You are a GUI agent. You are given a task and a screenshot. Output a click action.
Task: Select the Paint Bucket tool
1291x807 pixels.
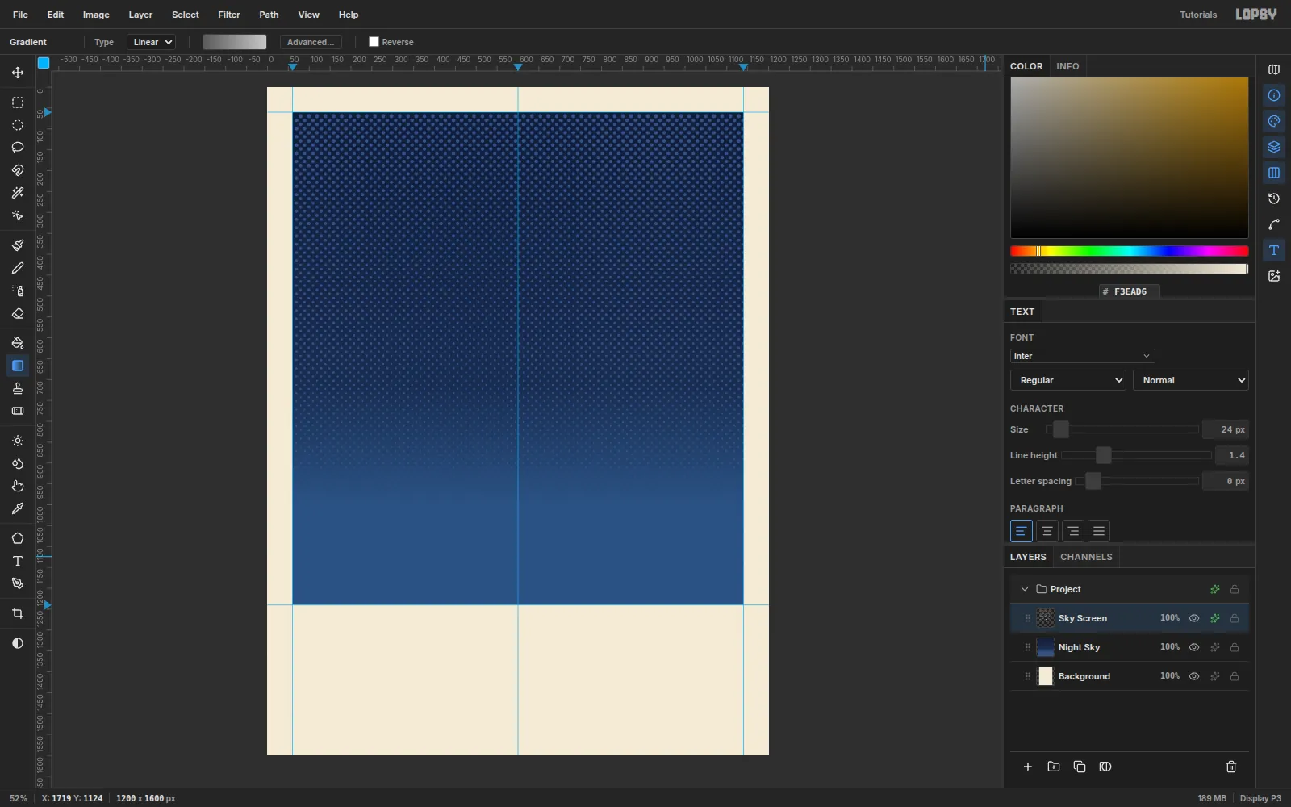(18, 343)
